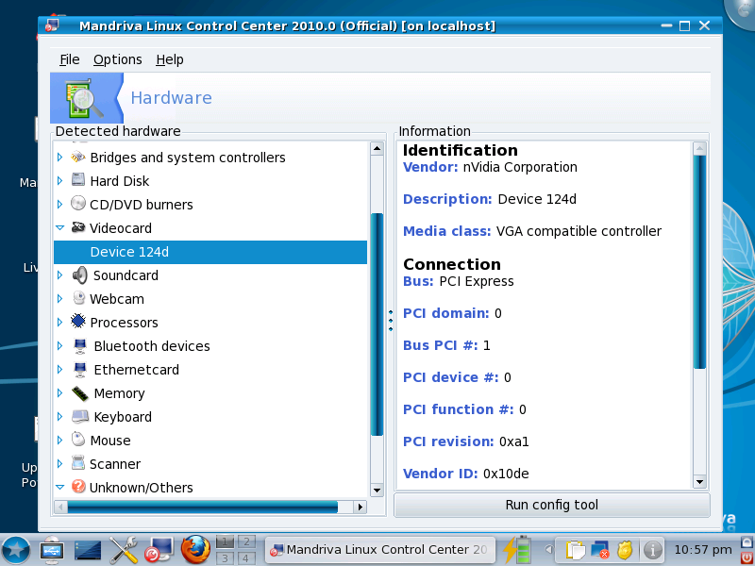Viewport: 755px width, 566px height.
Task: Click the Information panel scrollbar thumb
Action: [x=699, y=262]
